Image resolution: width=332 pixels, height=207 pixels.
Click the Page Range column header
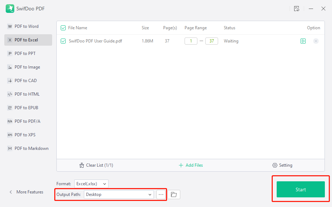point(196,28)
